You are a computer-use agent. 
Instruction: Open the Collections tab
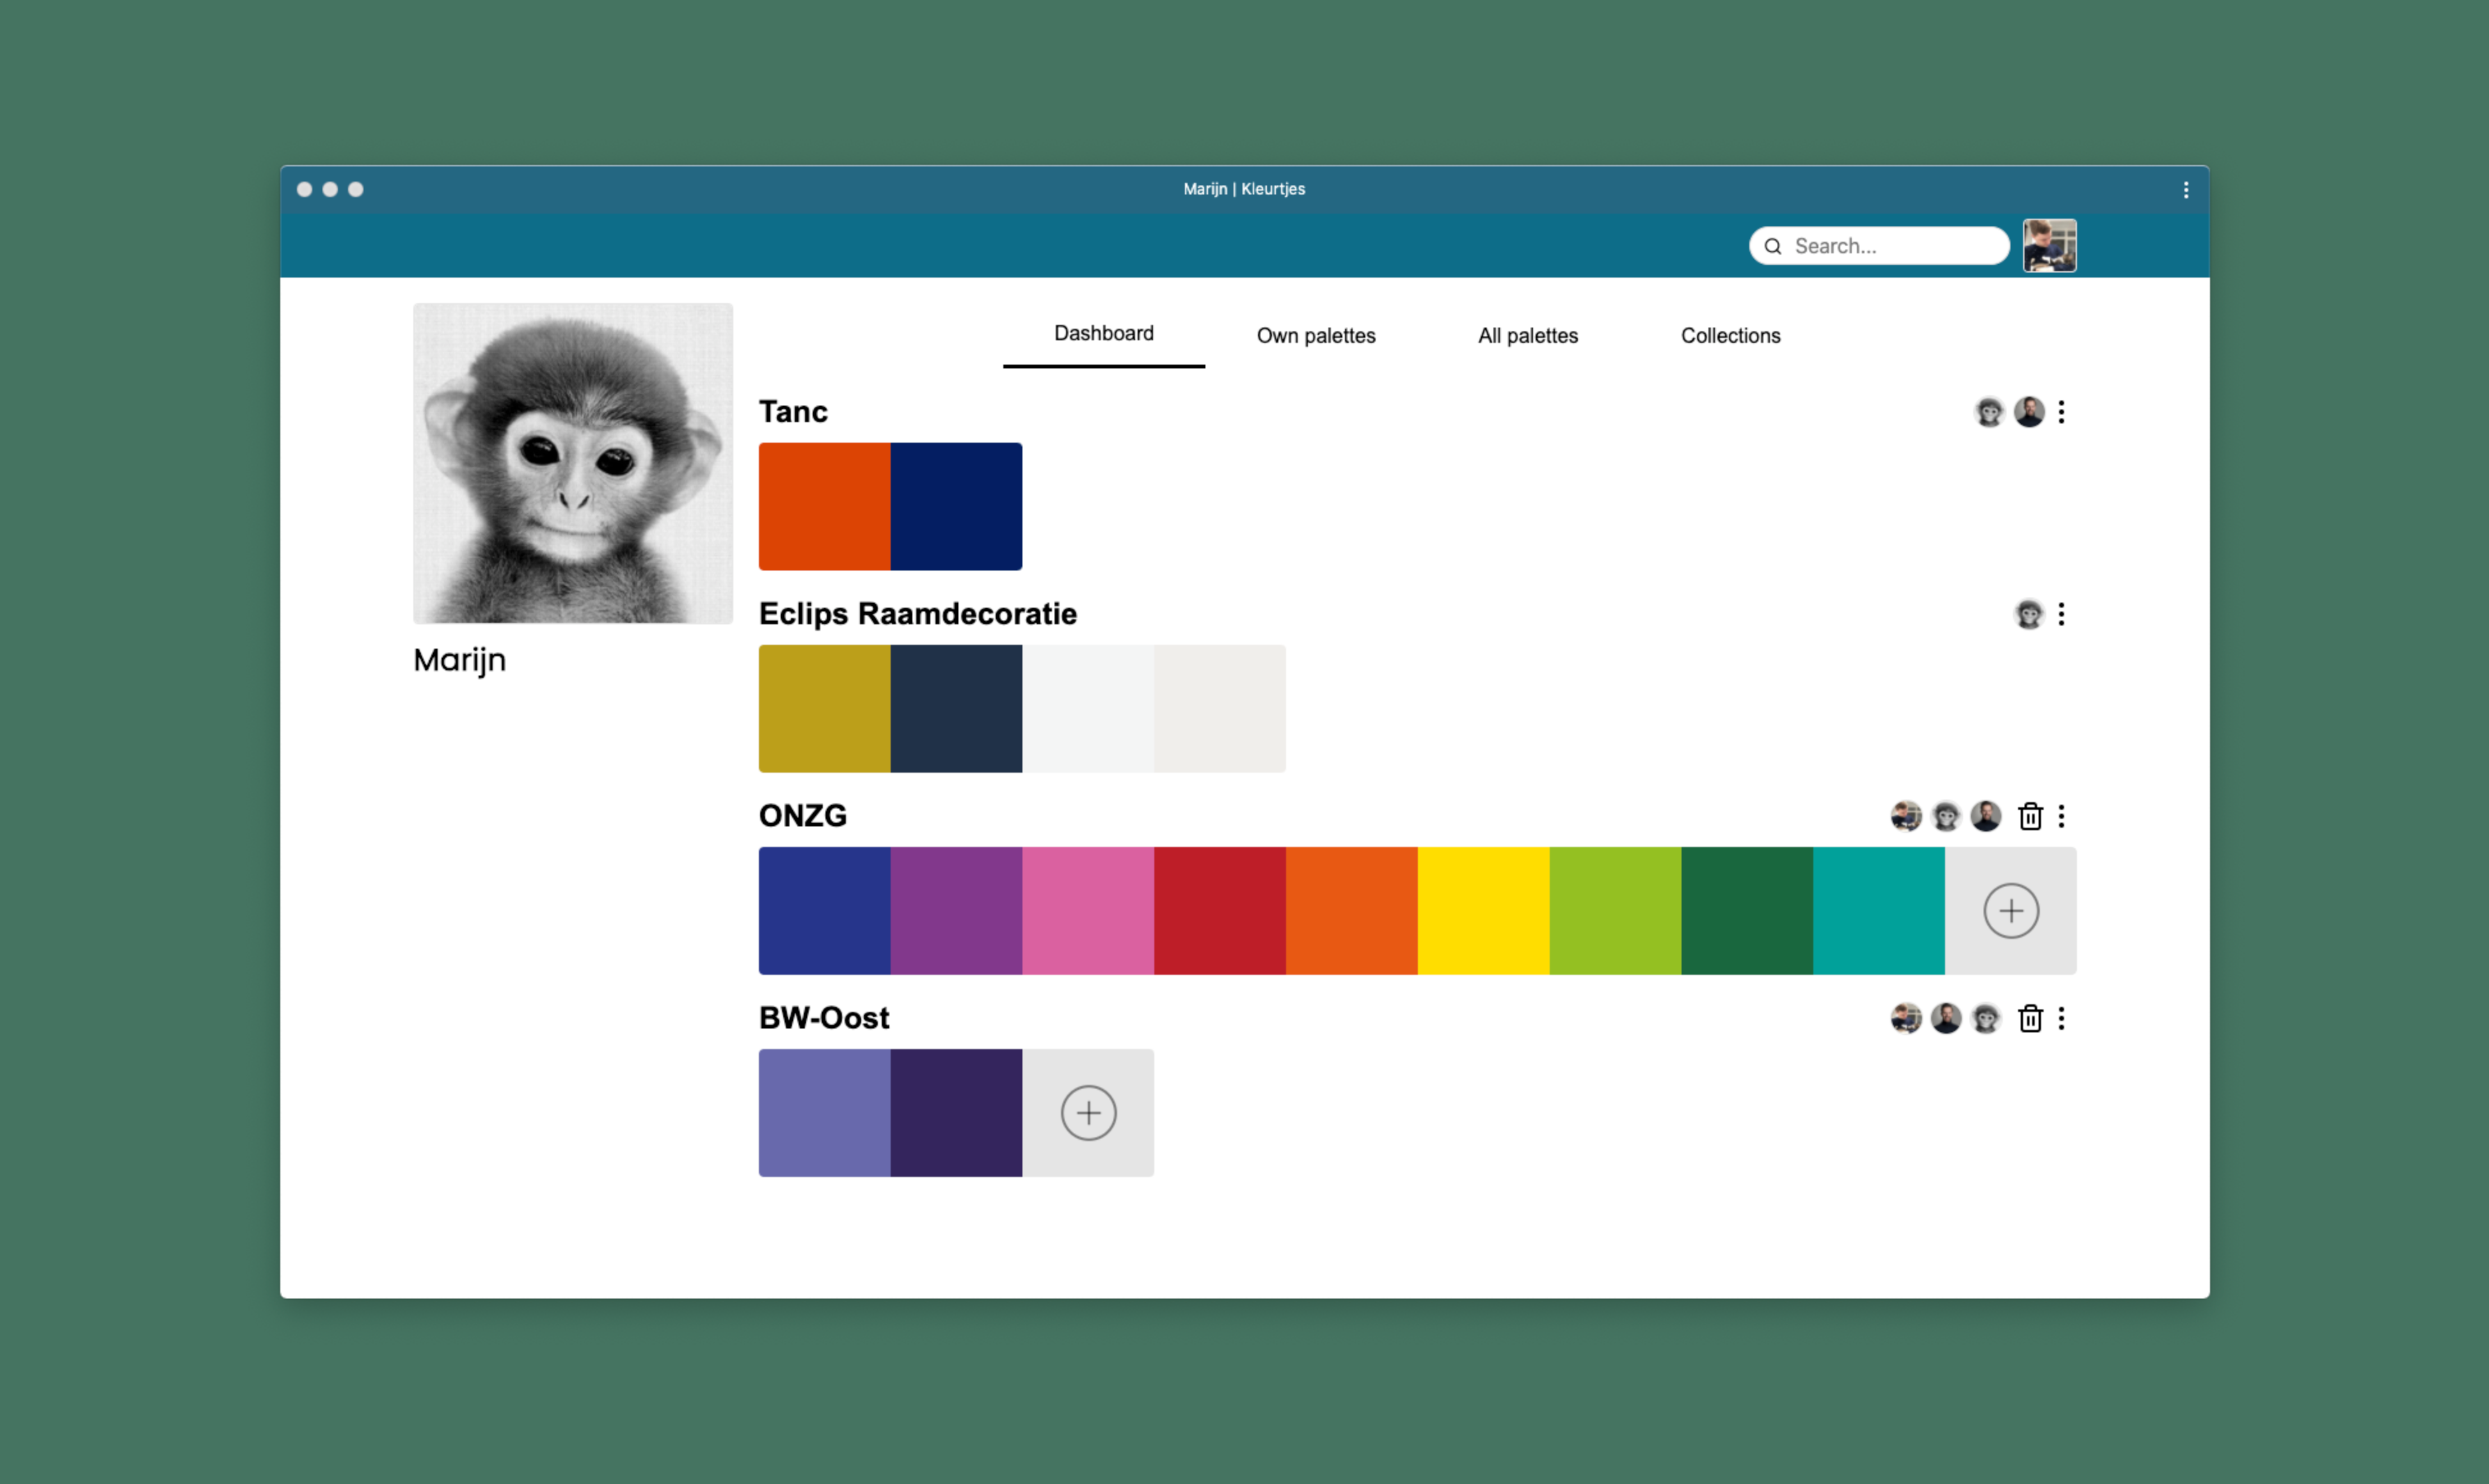(x=1730, y=336)
